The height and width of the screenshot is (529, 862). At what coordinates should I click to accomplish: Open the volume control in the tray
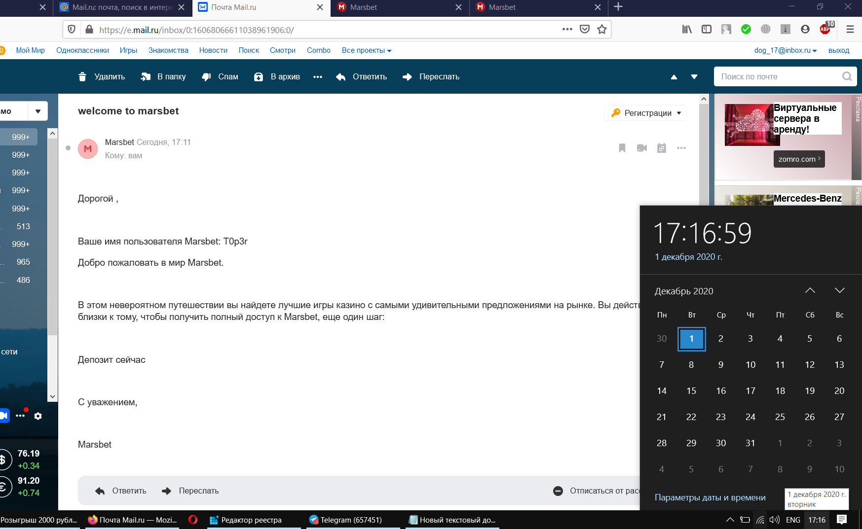775,520
